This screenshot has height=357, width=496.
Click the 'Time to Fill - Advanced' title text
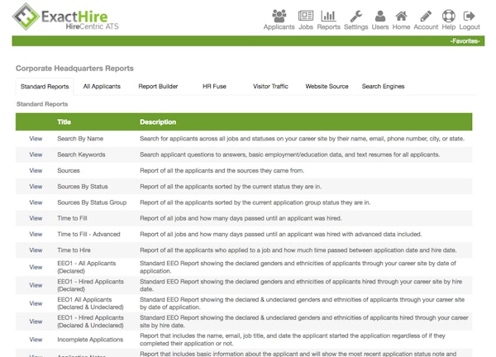tap(89, 235)
